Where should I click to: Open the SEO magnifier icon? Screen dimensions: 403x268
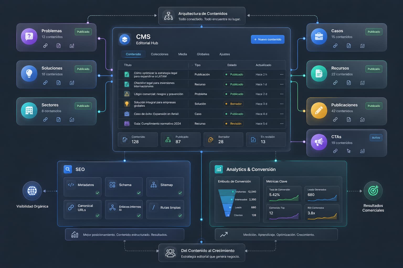click(x=68, y=169)
